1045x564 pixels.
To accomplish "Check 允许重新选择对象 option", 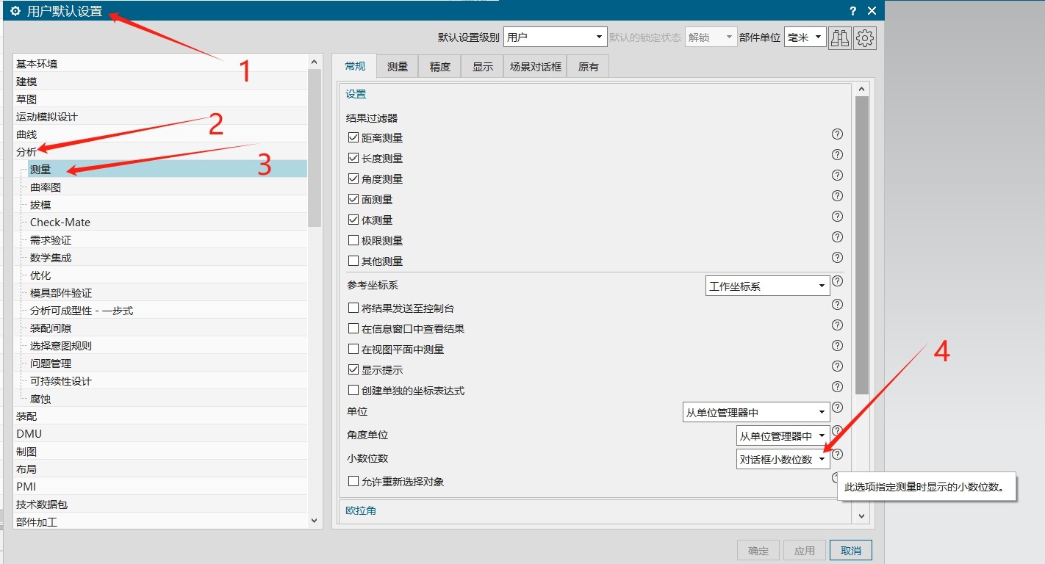I will point(353,482).
